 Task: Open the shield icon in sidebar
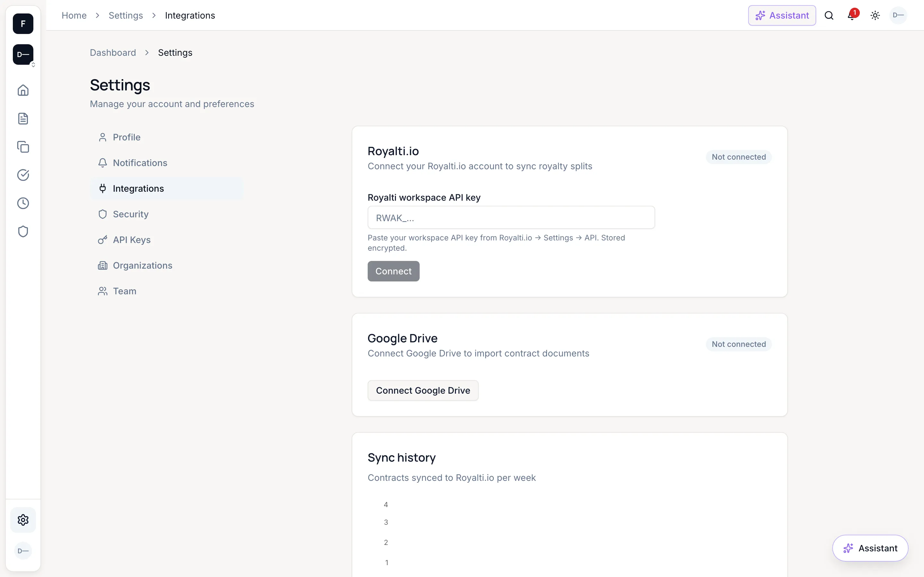(23, 231)
